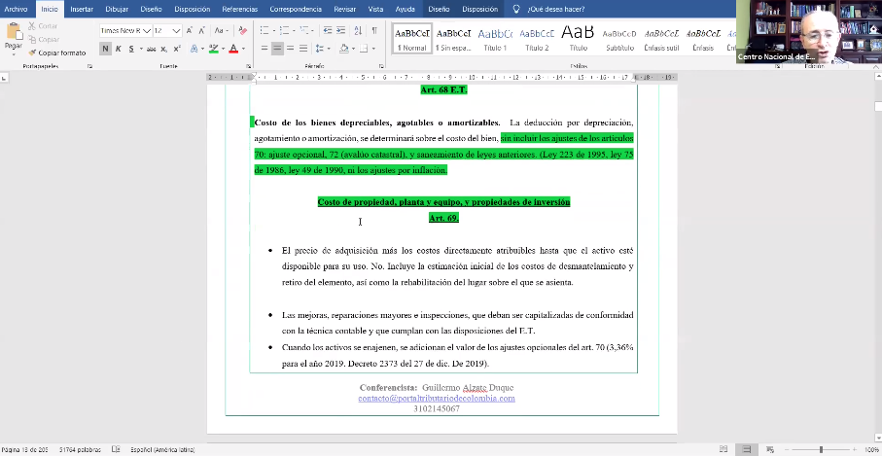Apply paragraph shading with the paint bucket
This screenshot has width=882, height=457.
click(343, 49)
